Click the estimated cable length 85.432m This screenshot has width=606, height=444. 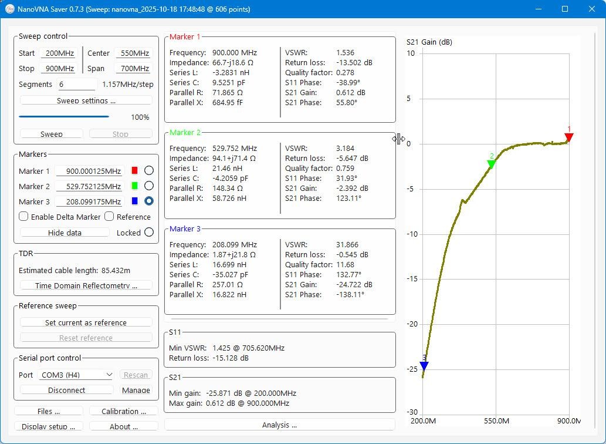point(116,270)
